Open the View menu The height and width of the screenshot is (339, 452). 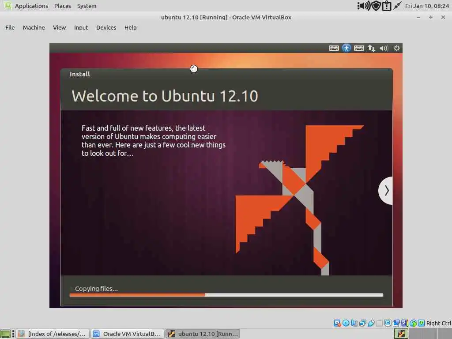click(x=60, y=28)
